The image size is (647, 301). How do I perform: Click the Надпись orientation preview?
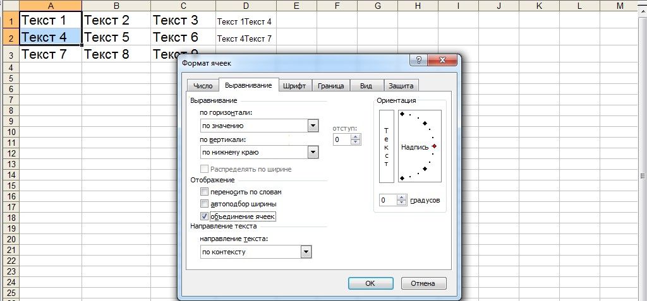pyautogui.click(x=414, y=147)
